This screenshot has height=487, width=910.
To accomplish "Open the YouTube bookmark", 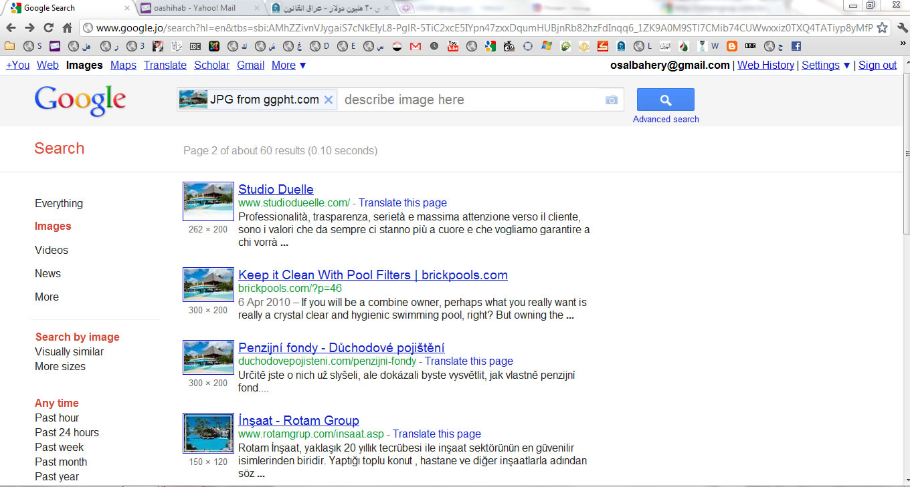I will pyautogui.click(x=453, y=46).
